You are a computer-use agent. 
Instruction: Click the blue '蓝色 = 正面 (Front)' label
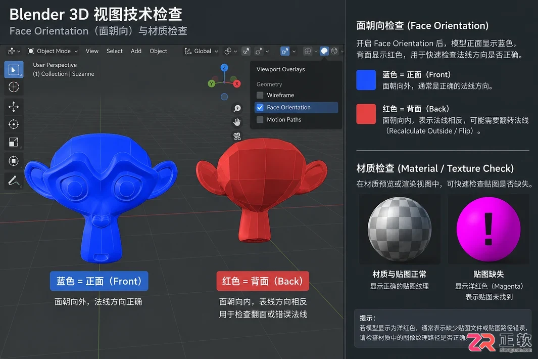[99, 281]
